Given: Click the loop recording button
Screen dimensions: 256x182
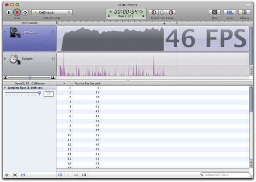Looking at the screenshot, I should (x=25, y=12).
